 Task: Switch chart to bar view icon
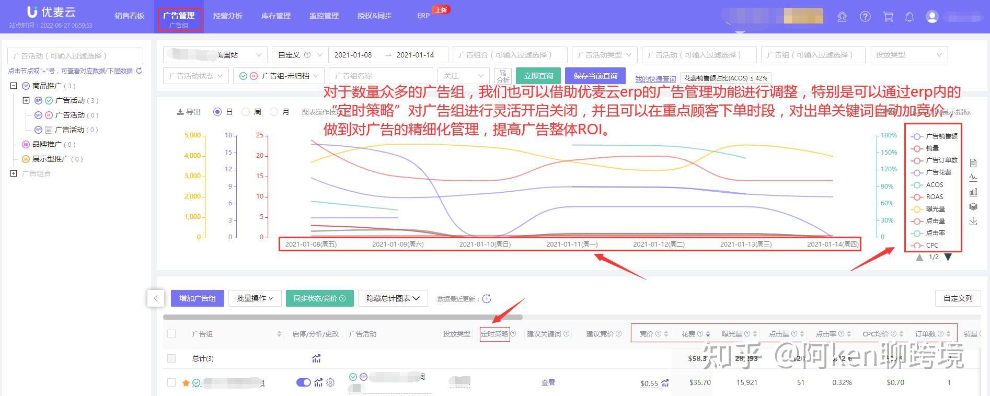pos(973,192)
